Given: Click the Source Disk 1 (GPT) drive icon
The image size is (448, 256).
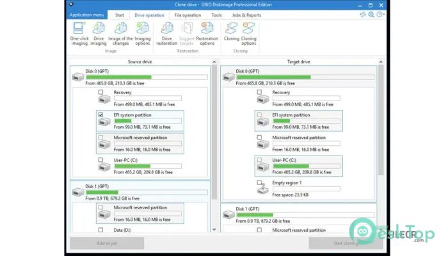Looking at the screenshot, I should click(78, 192).
